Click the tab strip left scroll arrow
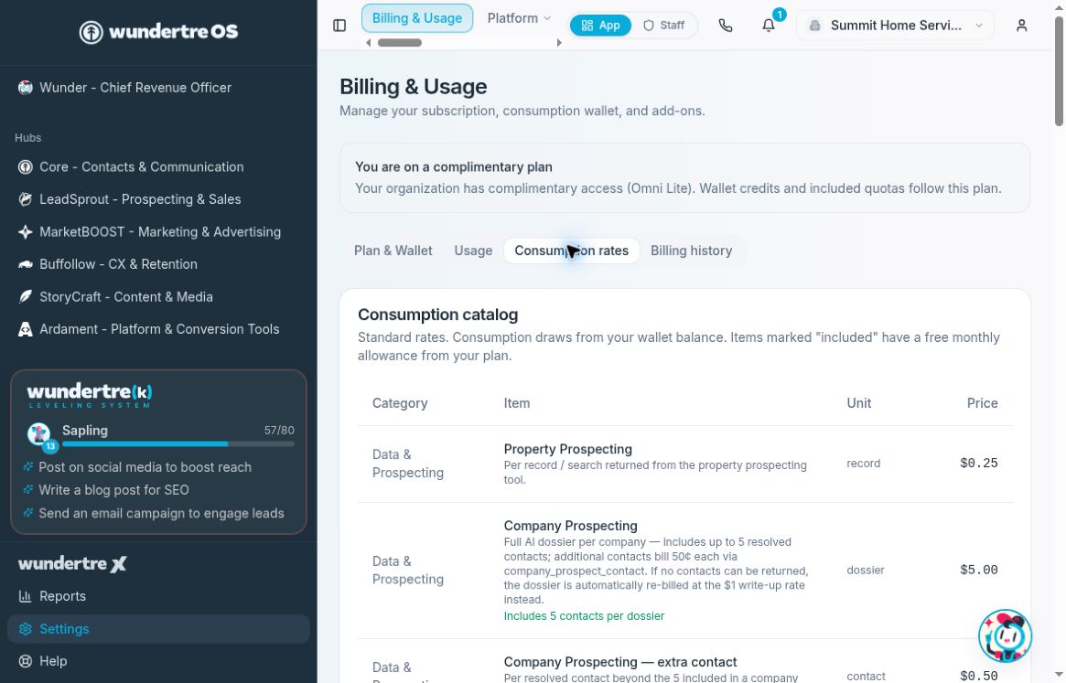The image size is (1066, 683). tap(369, 43)
